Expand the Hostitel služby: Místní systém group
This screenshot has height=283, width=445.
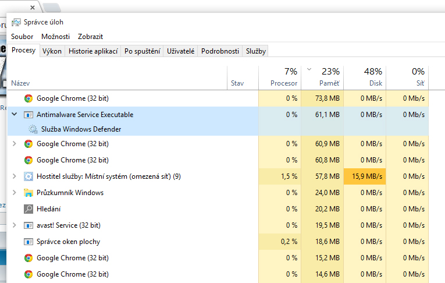(15, 176)
